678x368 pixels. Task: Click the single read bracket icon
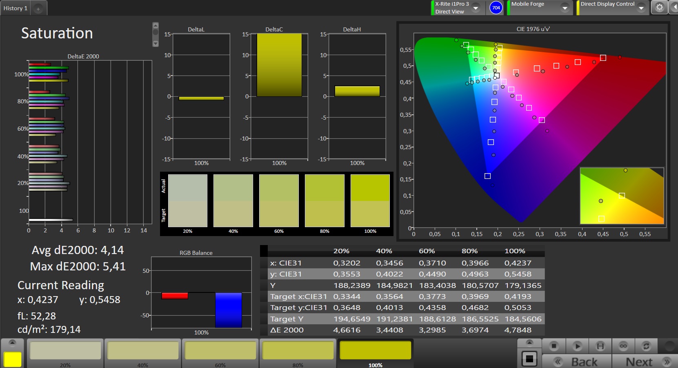[x=600, y=346]
